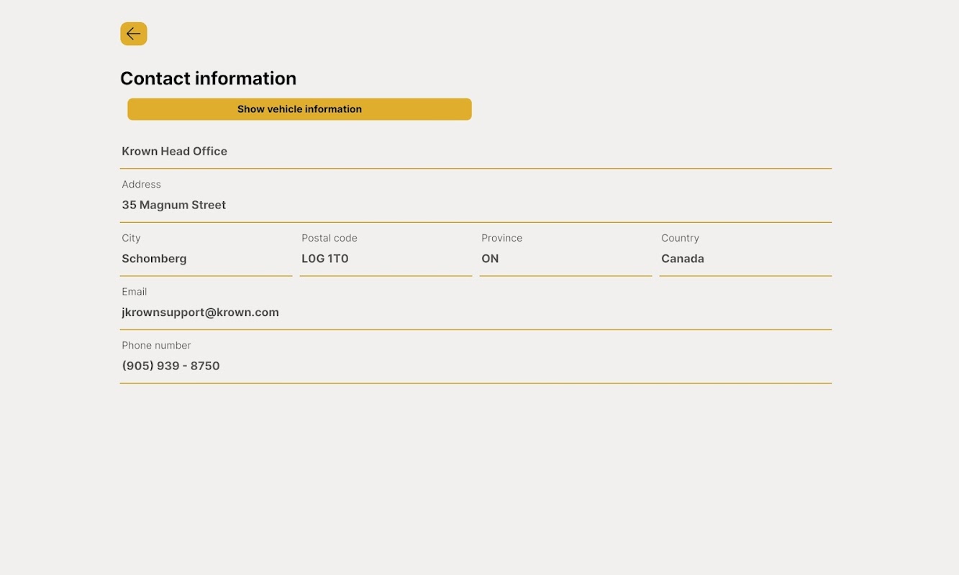Viewport: 959px width, 575px height.
Task: Select the Krown Head Office name field
Action: 174,152
